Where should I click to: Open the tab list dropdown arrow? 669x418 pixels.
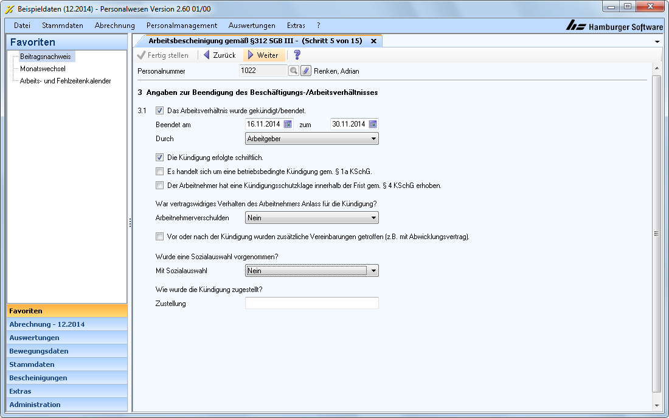(x=657, y=41)
